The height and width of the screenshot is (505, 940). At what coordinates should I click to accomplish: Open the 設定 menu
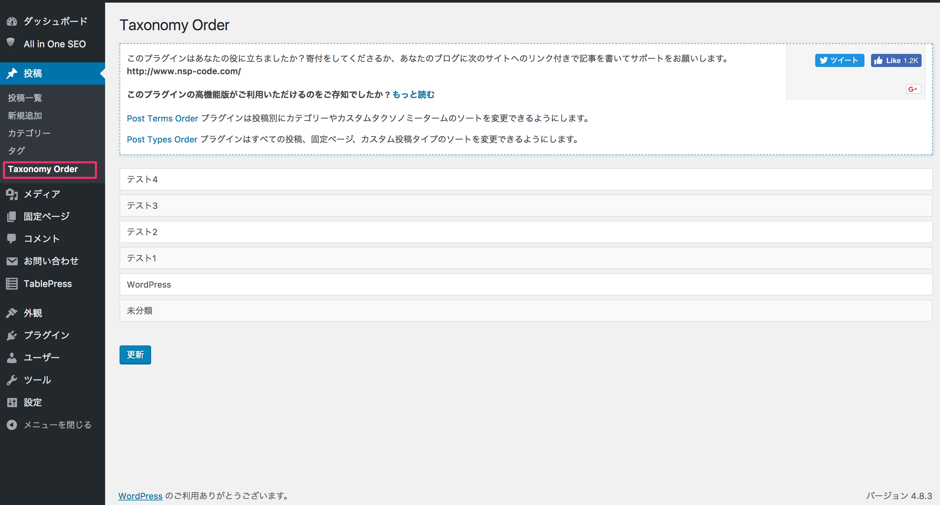pyautogui.click(x=53, y=402)
